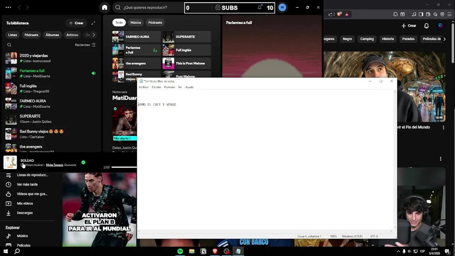Open File Explorer from the taskbar

tap(192, 251)
